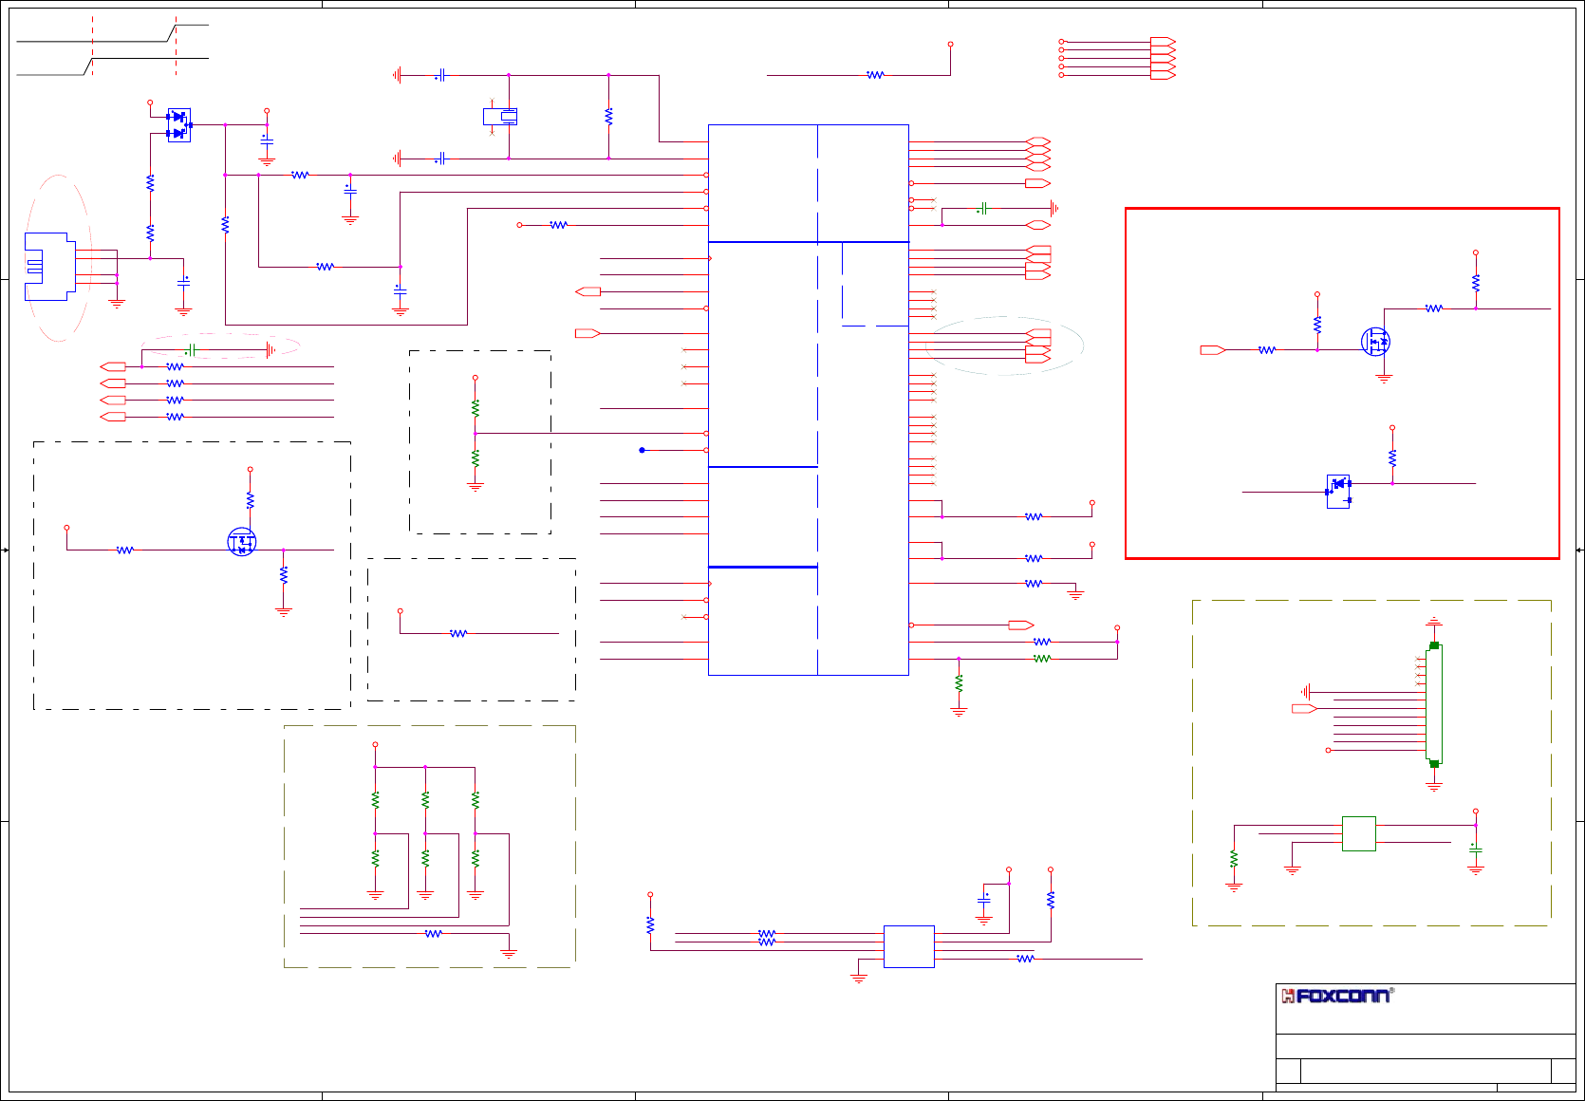Select the MOSFET in the left dashed box
Image resolution: width=1585 pixels, height=1101 pixels.
coord(242,542)
